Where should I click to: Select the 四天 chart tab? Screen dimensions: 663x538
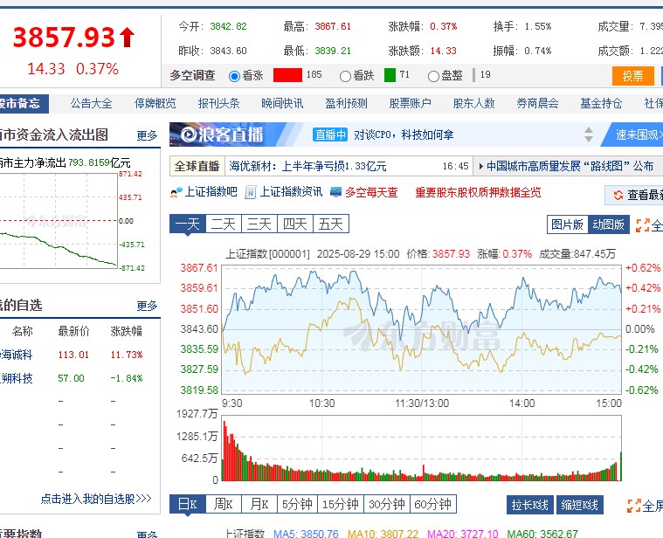[x=295, y=224]
